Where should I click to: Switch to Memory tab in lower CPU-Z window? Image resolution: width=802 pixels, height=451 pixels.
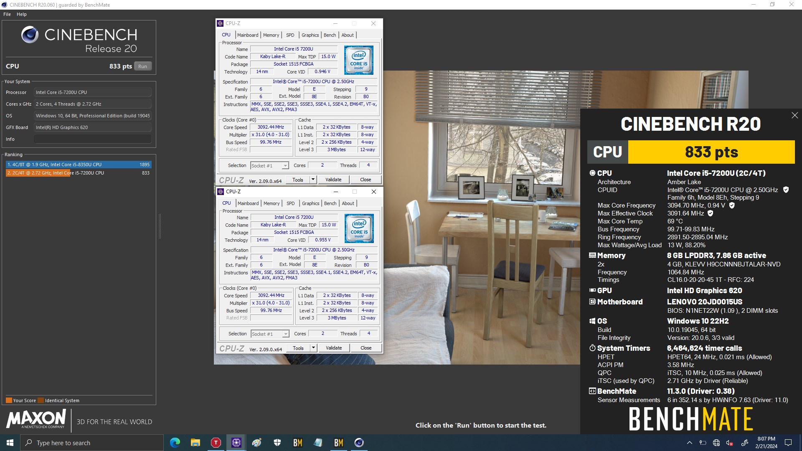coord(272,203)
